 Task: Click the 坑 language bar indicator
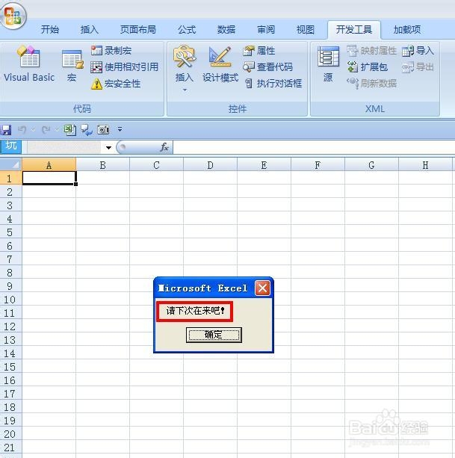click(10, 146)
